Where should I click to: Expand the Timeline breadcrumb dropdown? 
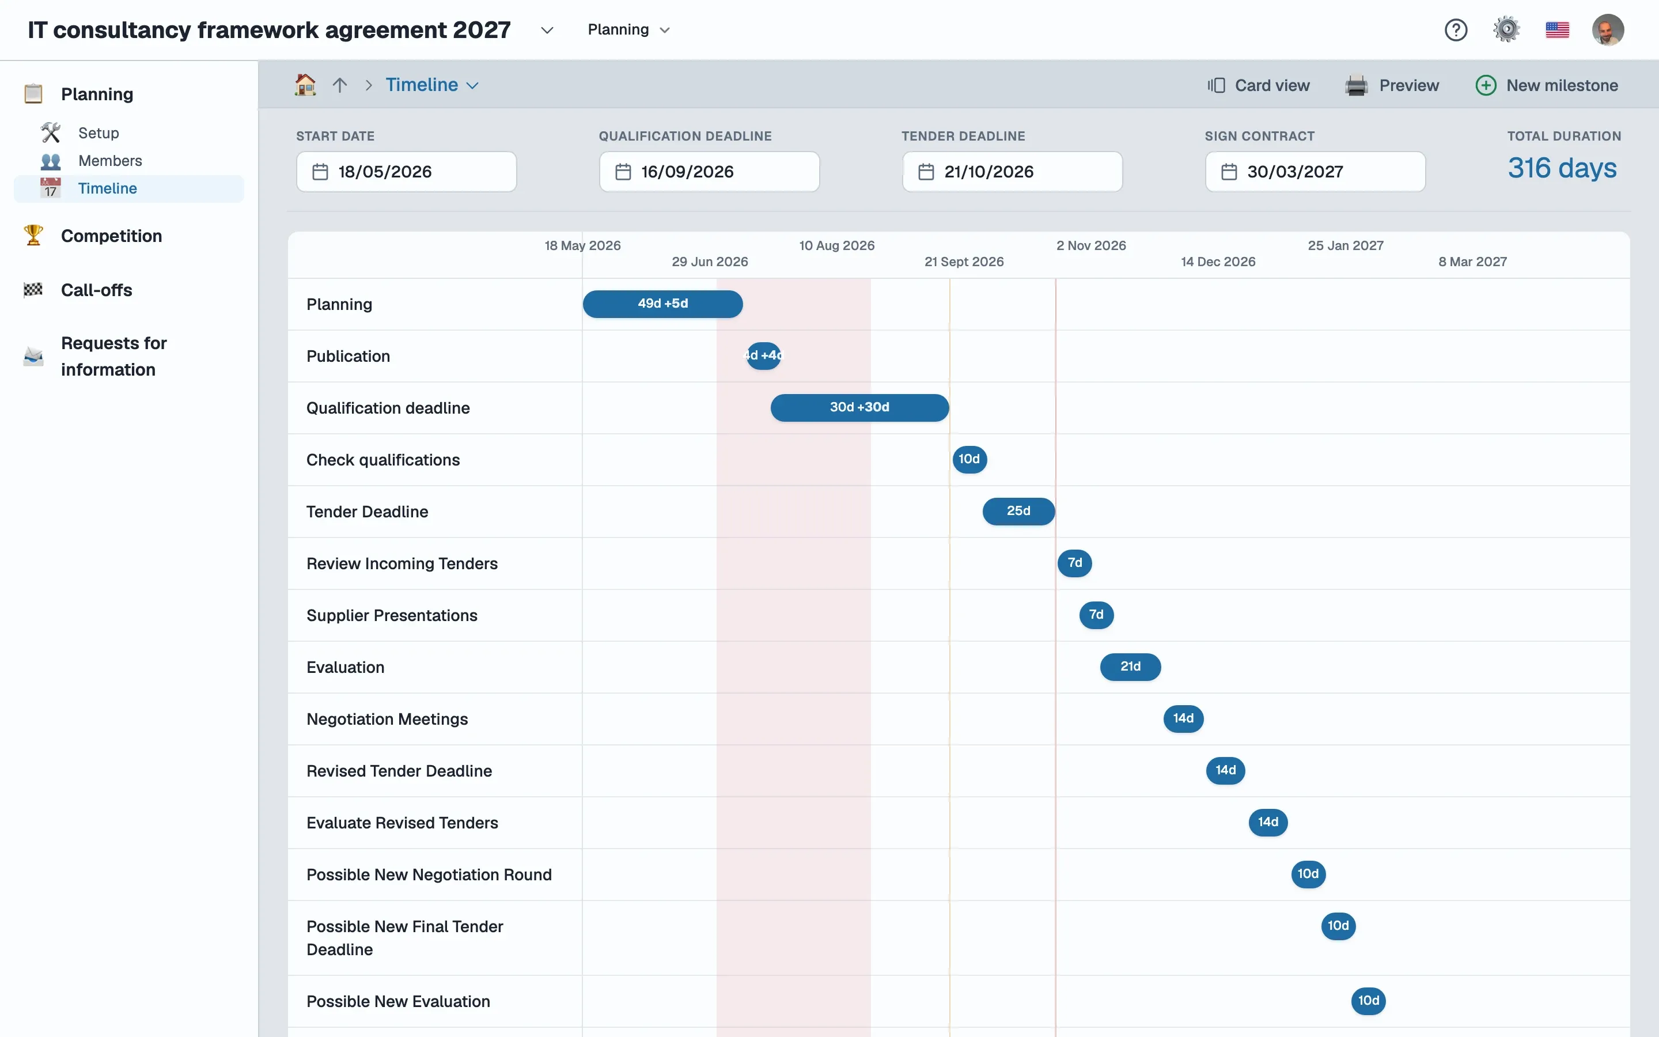pos(472,86)
